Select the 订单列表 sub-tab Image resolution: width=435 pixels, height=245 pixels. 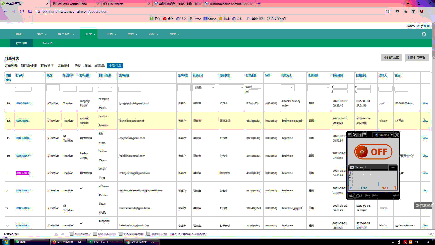(21, 44)
